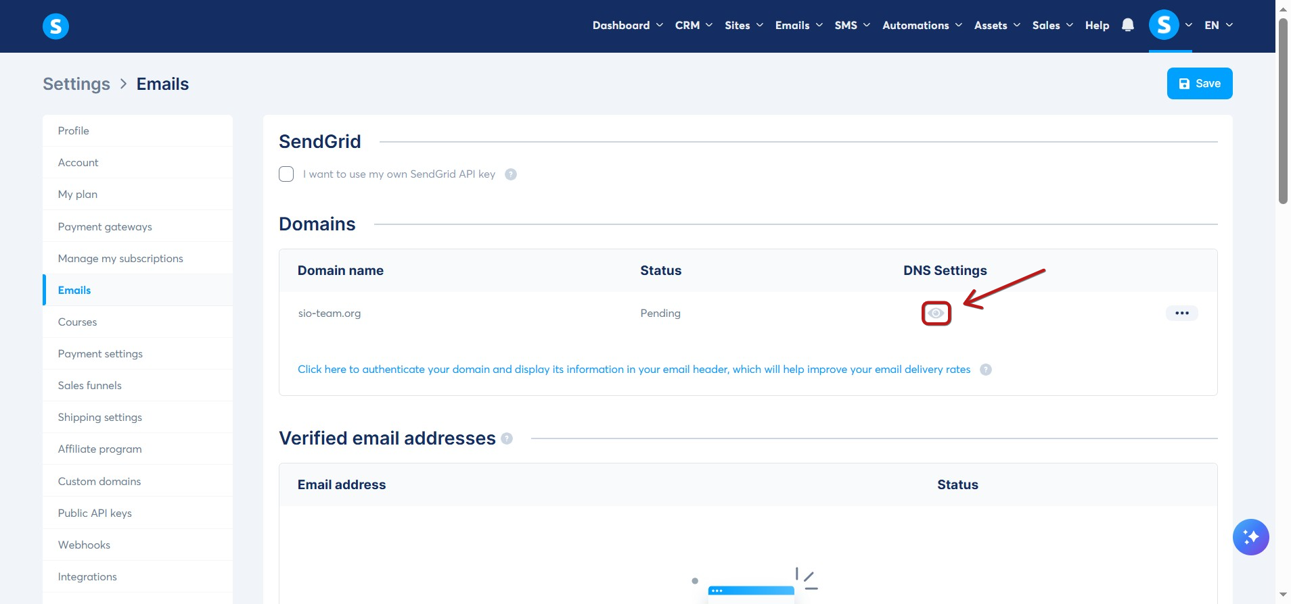This screenshot has width=1291, height=604.
Task: Click help icon beside Verified email addresses
Action: point(507,438)
